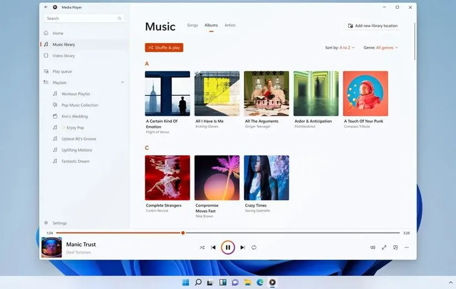Screen dimensions: 456x289
Task: Click the back arrow in title bar
Action: [46, 7]
